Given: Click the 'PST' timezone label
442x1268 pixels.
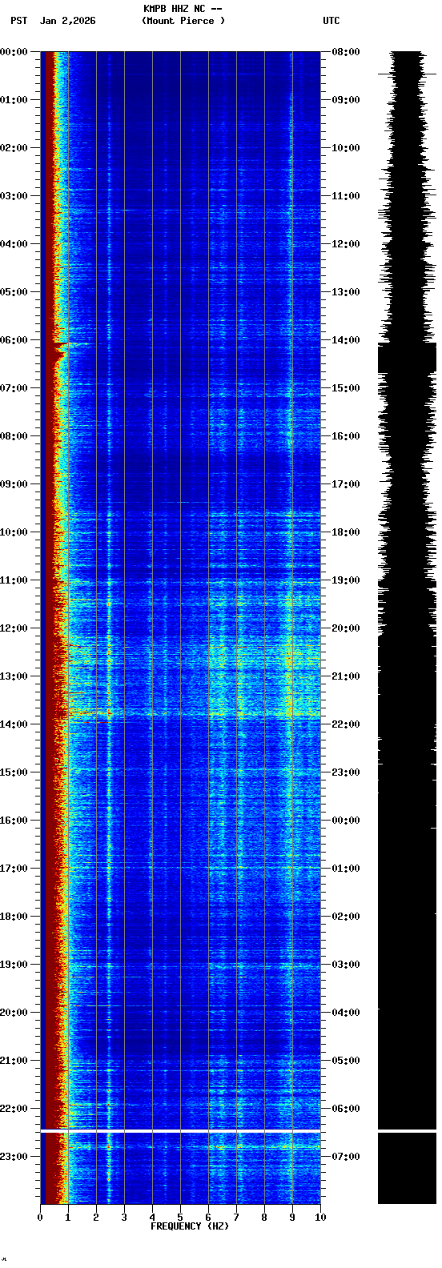Looking at the screenshot, I should (x=19, y=21).
